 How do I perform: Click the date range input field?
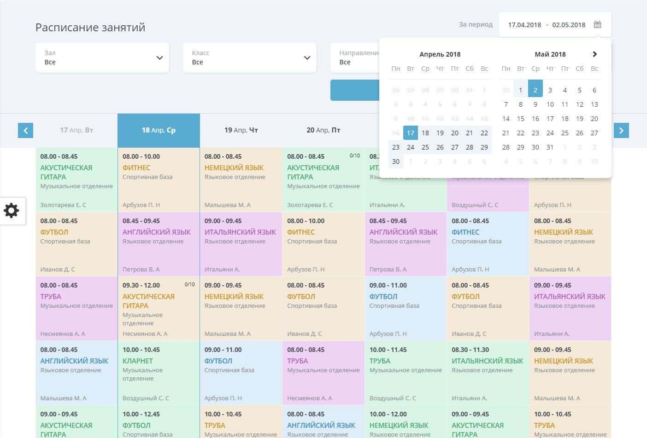[547, 25]
